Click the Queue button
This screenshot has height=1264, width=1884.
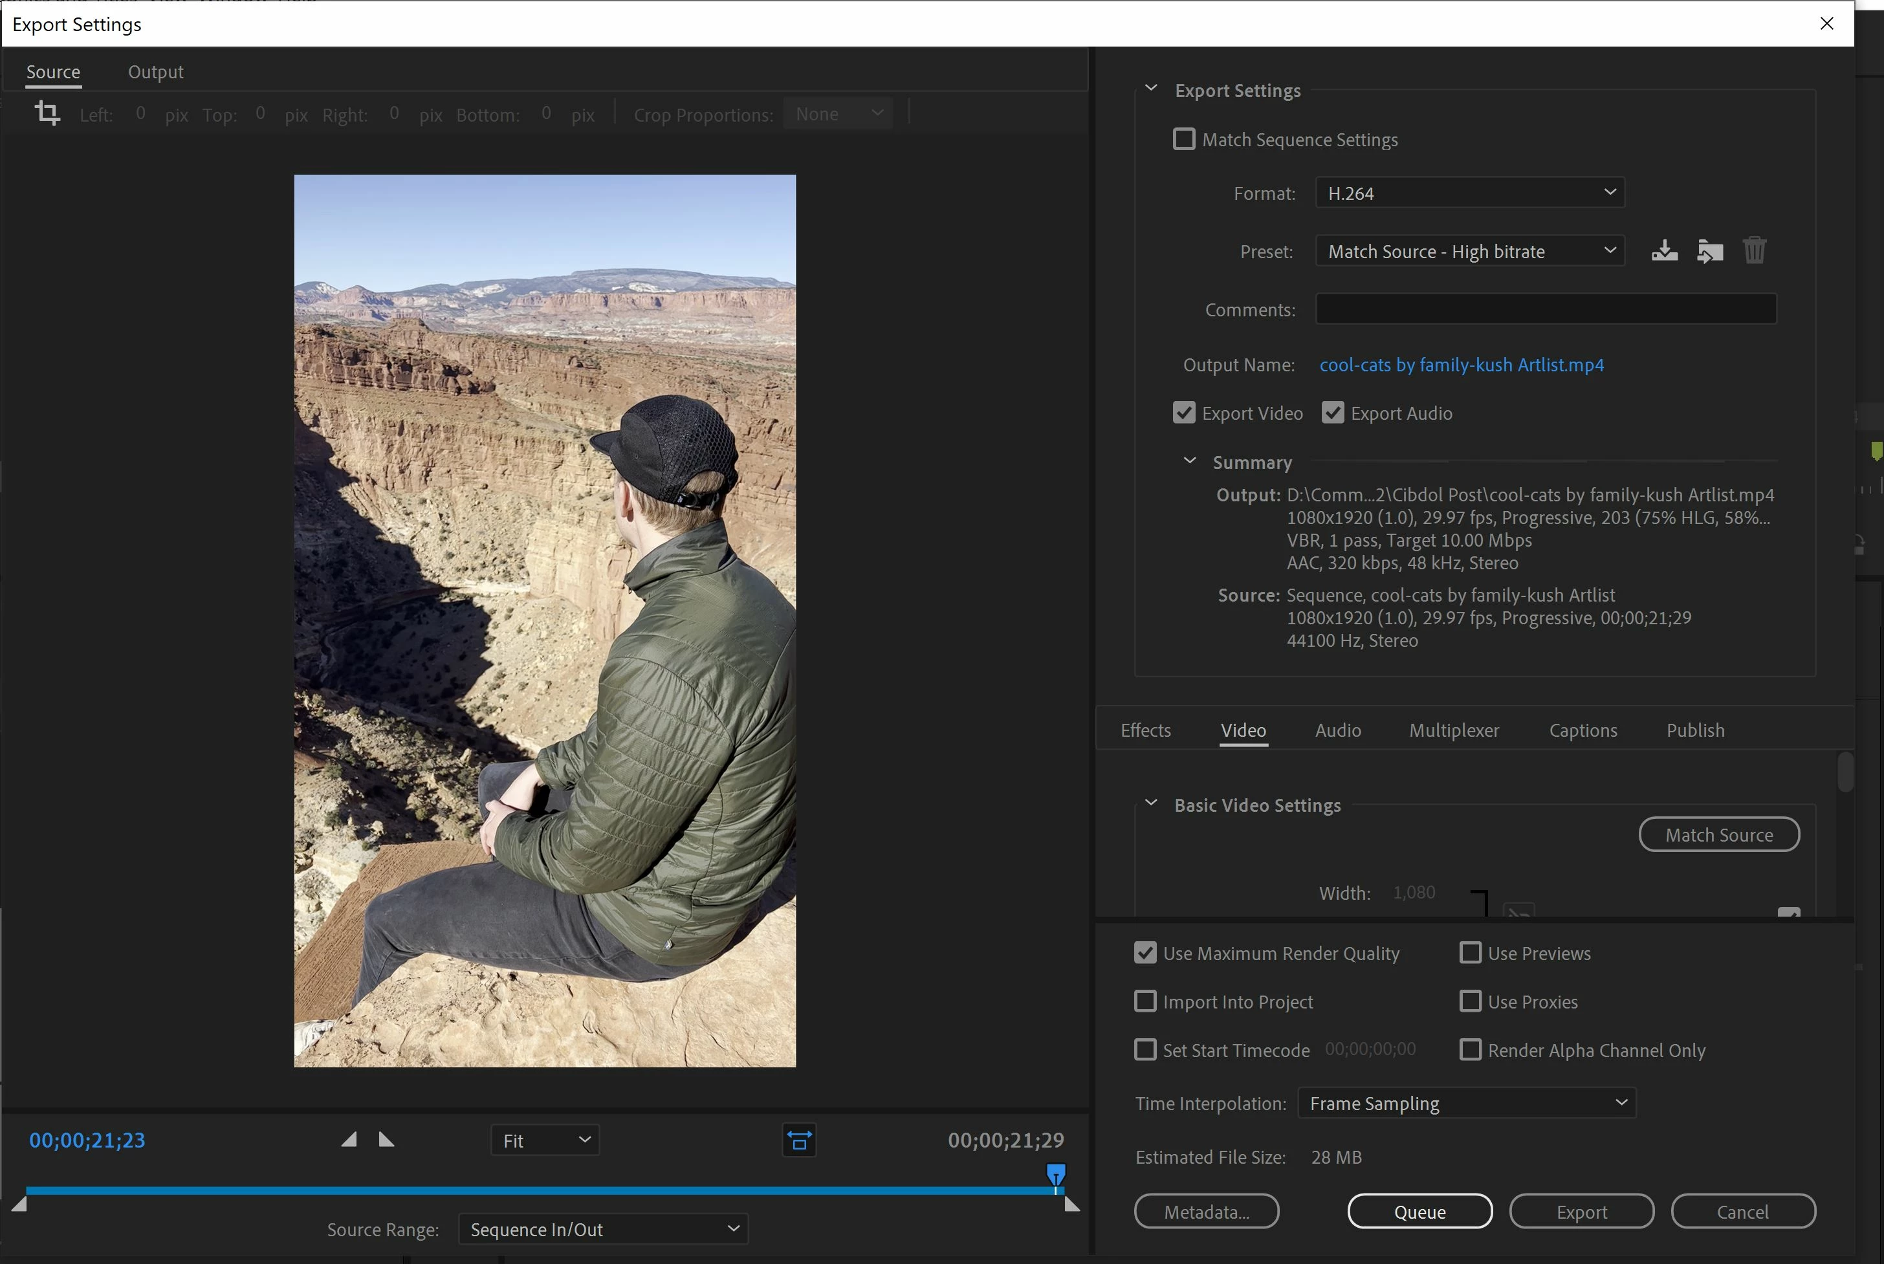click(x=1419, y=1212)
